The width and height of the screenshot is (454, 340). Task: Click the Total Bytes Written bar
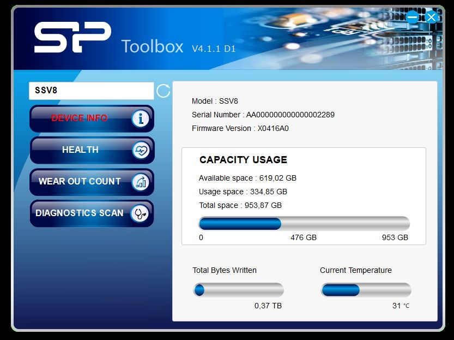pyautogui.click(x=238, y=290)
